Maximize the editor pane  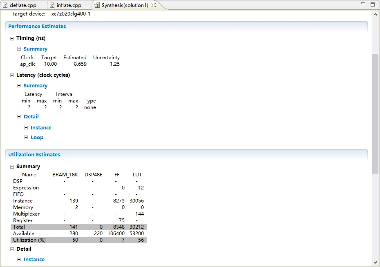coord(372,4)
